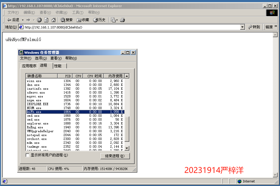Click the Forward arrow toolbar icon
The image size is (280, 186).
(28, 20)
